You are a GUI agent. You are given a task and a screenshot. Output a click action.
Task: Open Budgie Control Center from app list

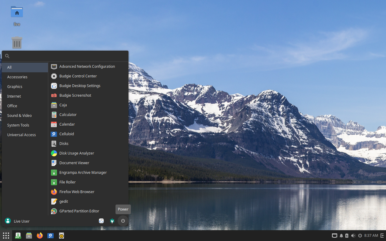(x=78, y=76)
